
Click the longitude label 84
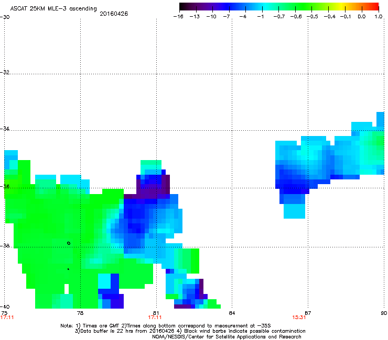232,313
